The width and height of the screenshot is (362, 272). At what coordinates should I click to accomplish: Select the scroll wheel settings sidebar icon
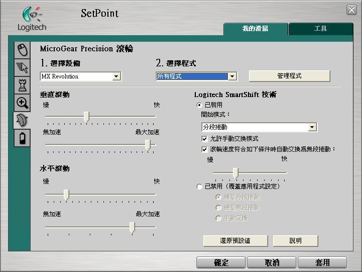pyautogui.click(x=22, y=120)
